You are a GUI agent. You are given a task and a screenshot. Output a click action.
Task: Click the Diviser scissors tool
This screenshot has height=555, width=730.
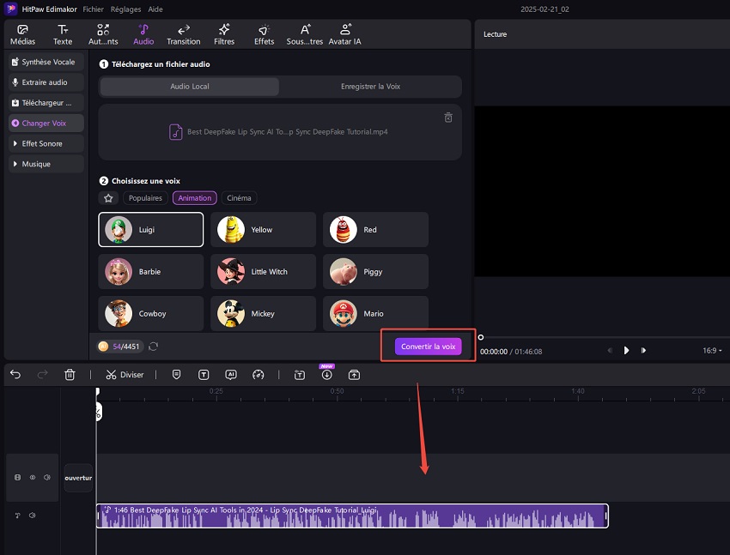pyautogui.click(x=125, y=375)
